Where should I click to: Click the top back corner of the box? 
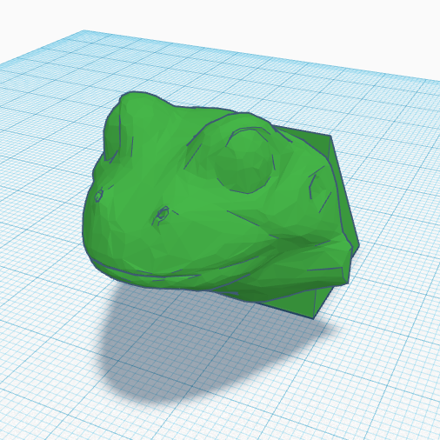(330, 136)
